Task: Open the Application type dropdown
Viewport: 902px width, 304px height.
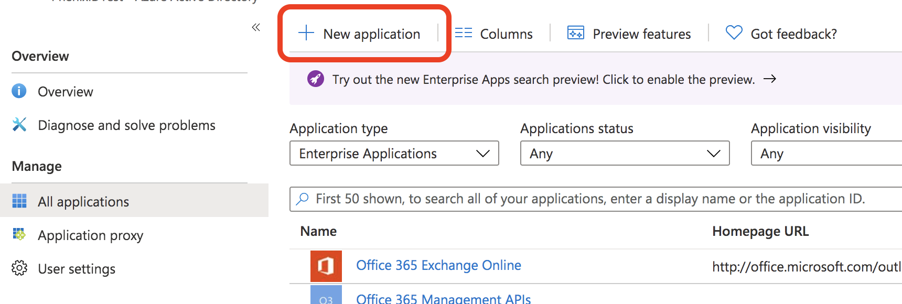Action: tap(394, 153)
